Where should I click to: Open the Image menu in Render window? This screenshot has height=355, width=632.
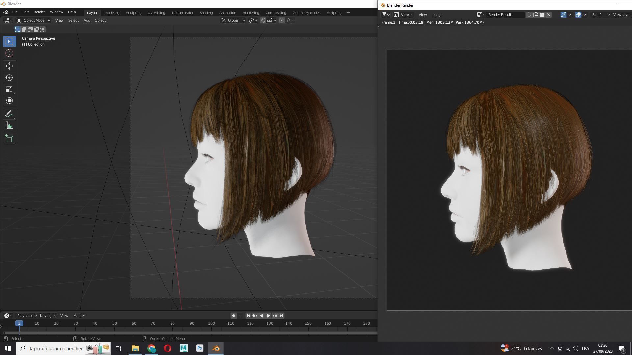pyautogui.click(x=437, y=15)
